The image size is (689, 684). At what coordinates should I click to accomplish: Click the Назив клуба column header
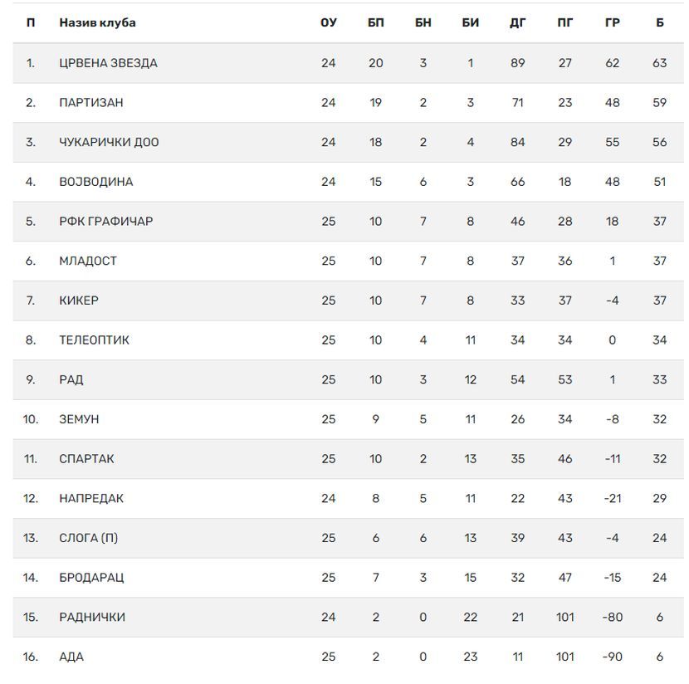(x=97, y=23)
